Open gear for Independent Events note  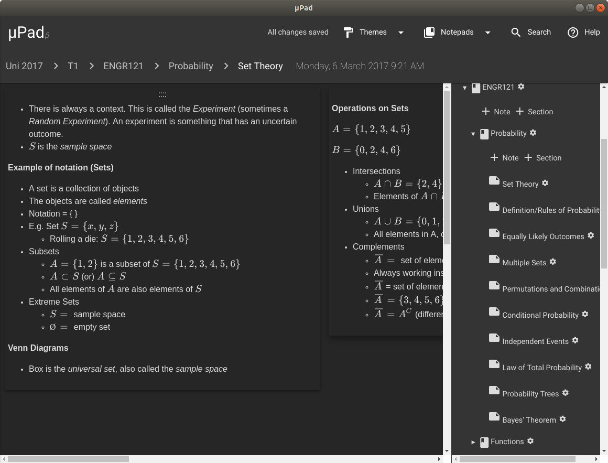pos(576,340)
